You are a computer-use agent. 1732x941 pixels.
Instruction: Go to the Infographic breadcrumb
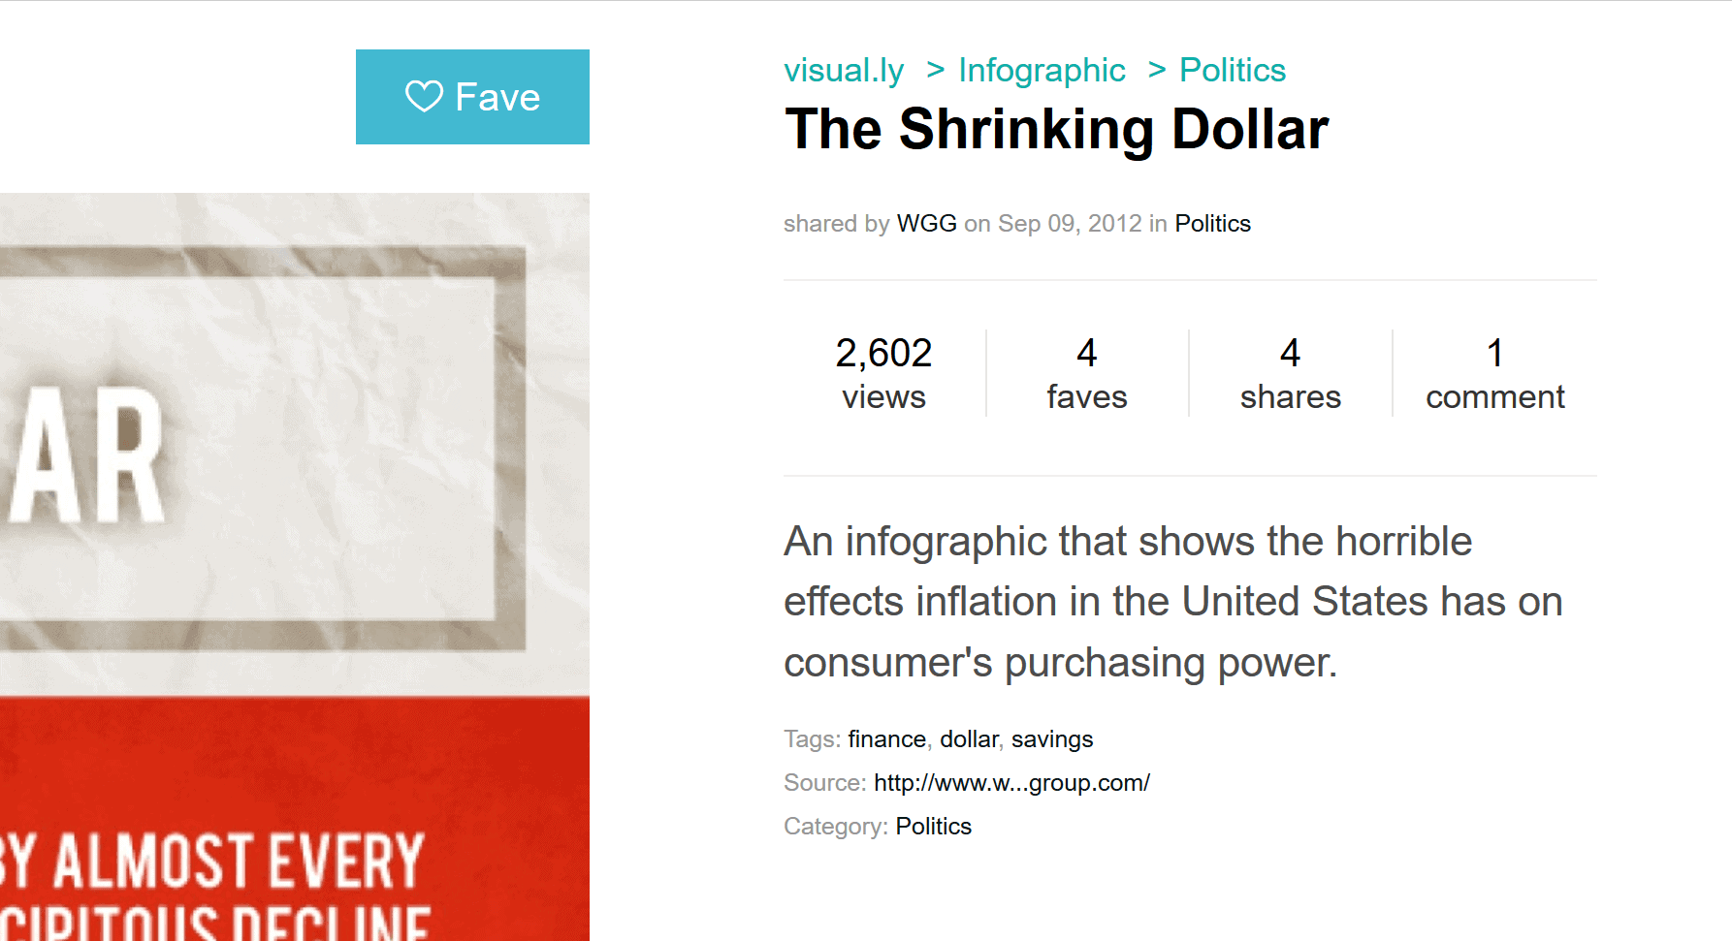1042,70
